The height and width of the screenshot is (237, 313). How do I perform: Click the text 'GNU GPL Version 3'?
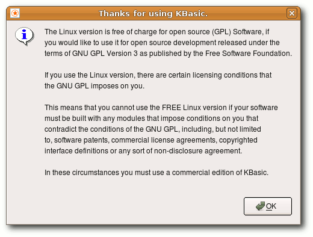(x=105, y=54)
